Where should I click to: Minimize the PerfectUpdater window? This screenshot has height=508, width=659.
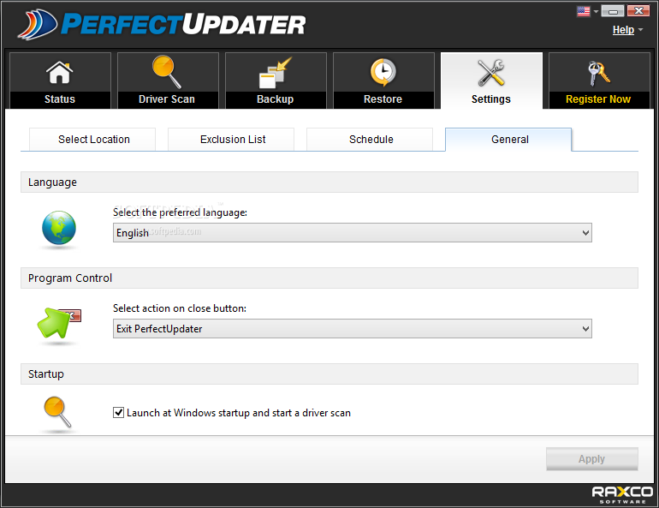[612, 11]
